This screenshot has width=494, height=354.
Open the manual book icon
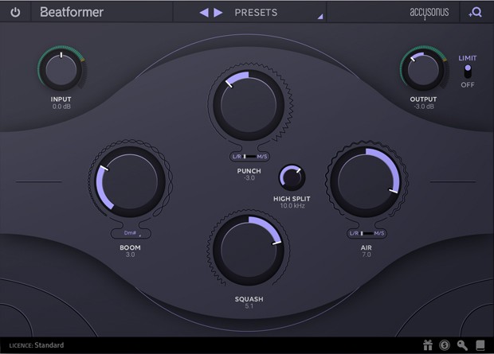(x=480, y=345)
